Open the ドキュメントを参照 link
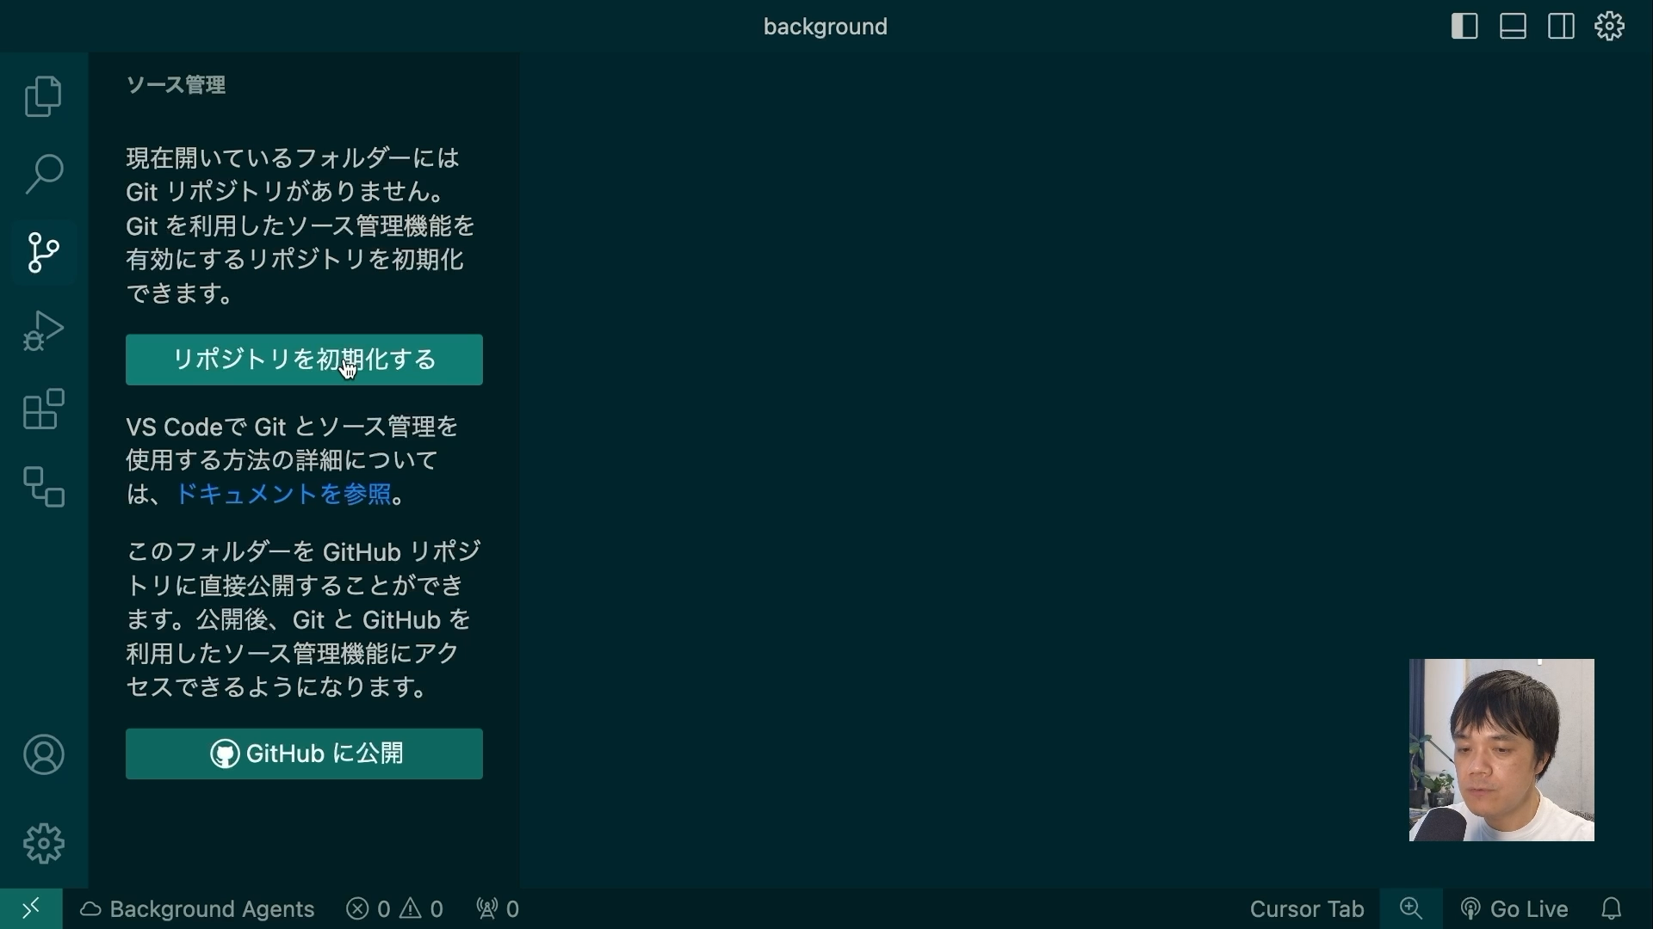The width and height of the screenshot is (1653, 929). pyautogui.click(x=284, y=494)
